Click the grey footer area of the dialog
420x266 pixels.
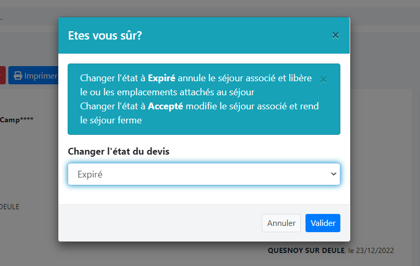[x=156, y=223]
